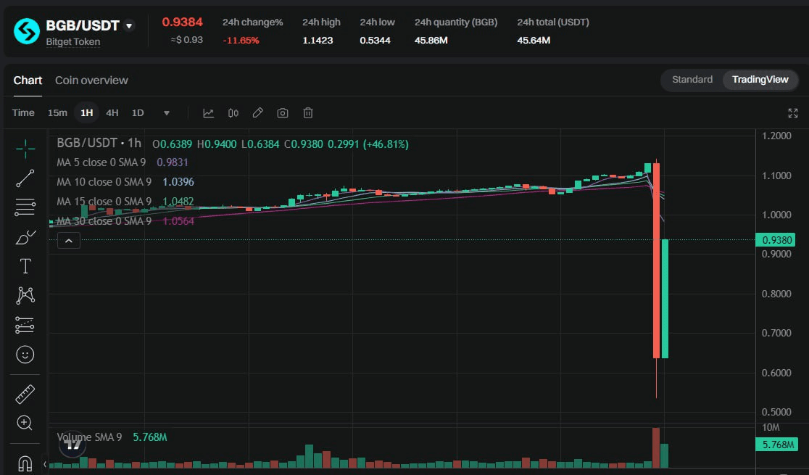Click the ≈$ 0.93 price estimate
Viewport: 809px width, 475px height.
[187, 40]
